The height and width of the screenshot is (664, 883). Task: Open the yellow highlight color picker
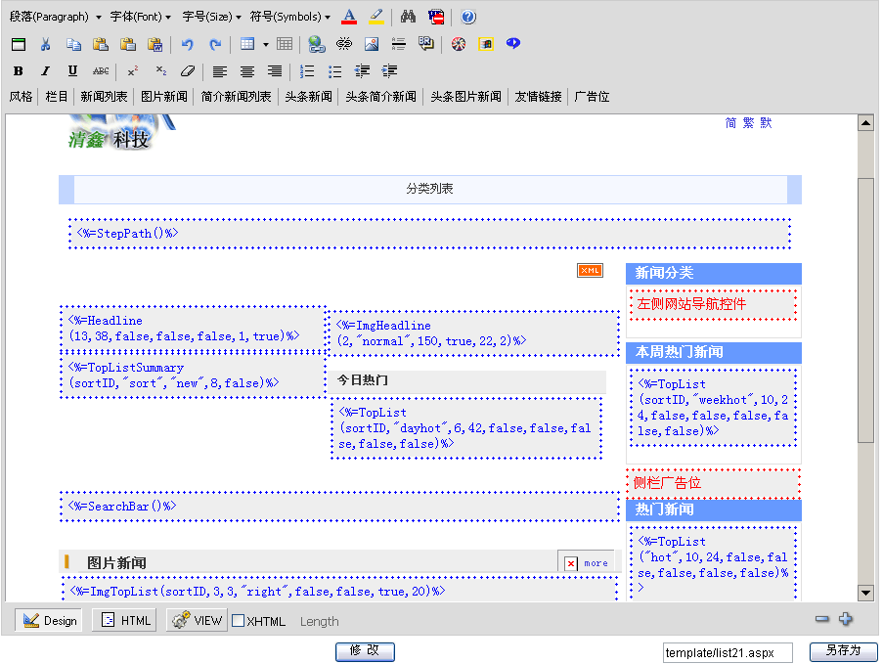pos(376,17)
